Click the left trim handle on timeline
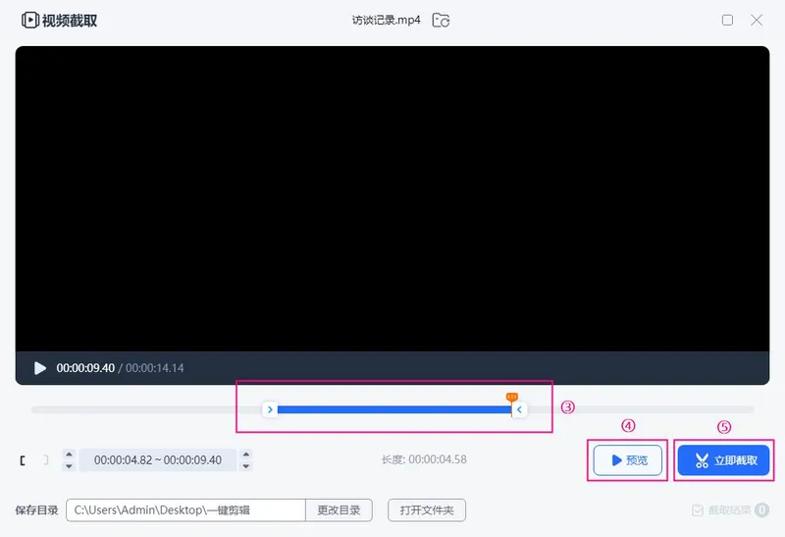The height and width of the screenshot is (537, 785). pos(270,409)
